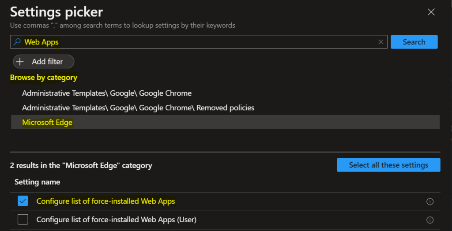The image size is (452, 231).
Task: Check Configure list of force-installed Web Apps (User)
Action: 23,220
